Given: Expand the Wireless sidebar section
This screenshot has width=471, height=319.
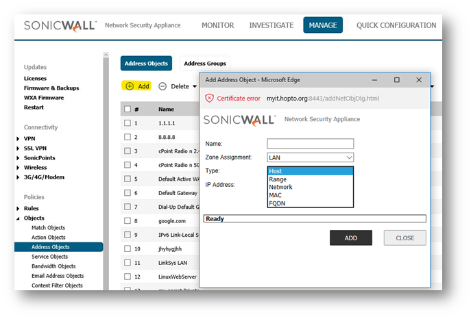Looking at the screenshot, I should click(x=18, y=167).
